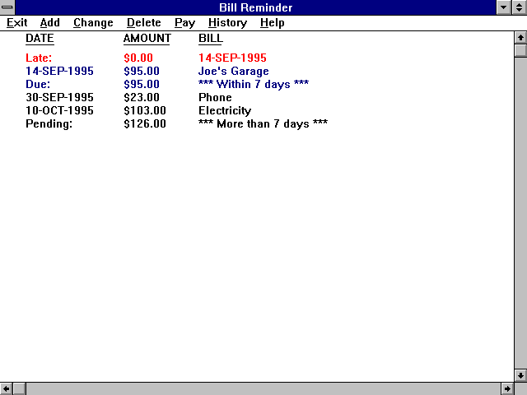
Task: Open the Exit menu
Action: [x=16, y=23]
